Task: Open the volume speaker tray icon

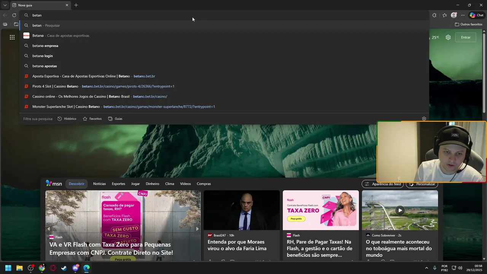Action: point(460,268)
